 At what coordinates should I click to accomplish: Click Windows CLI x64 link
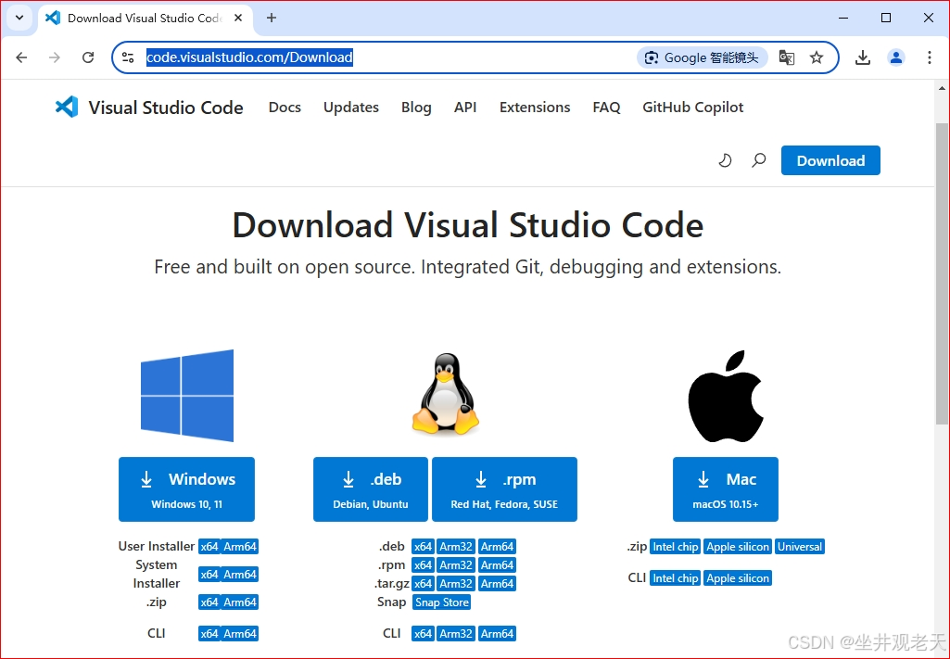(209, 634)
